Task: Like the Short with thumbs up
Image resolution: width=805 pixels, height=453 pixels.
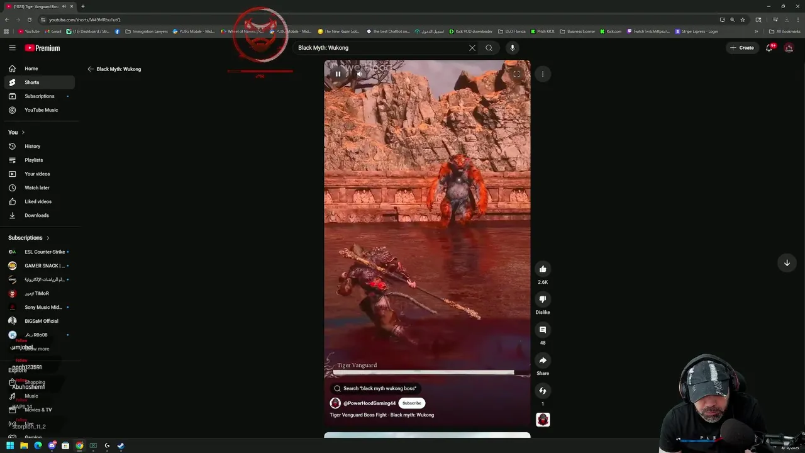Action: 543,269
